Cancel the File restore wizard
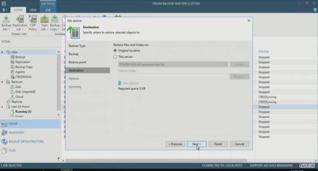 [x=239, y=144]
